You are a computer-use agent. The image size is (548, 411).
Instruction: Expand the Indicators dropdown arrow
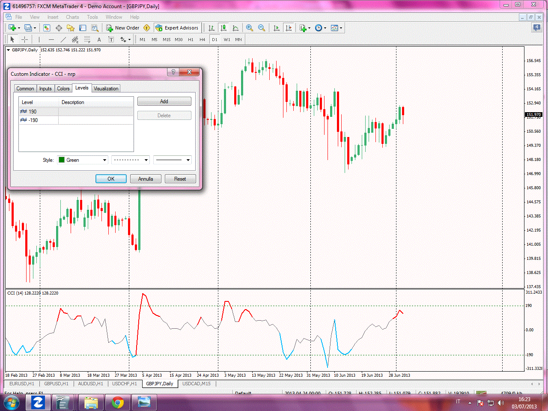pos(309,28)
